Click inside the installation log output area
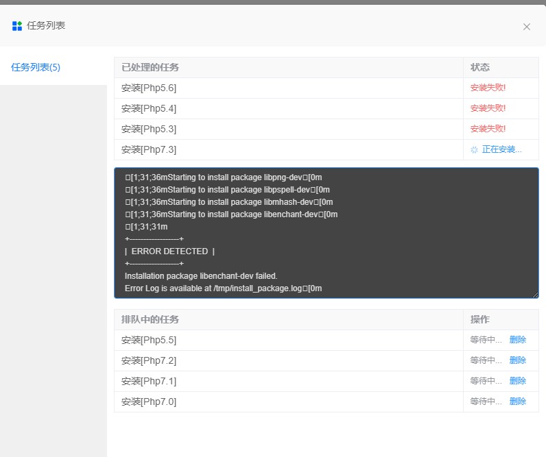Screen dimensions: 546x457 tap(326, 233)
